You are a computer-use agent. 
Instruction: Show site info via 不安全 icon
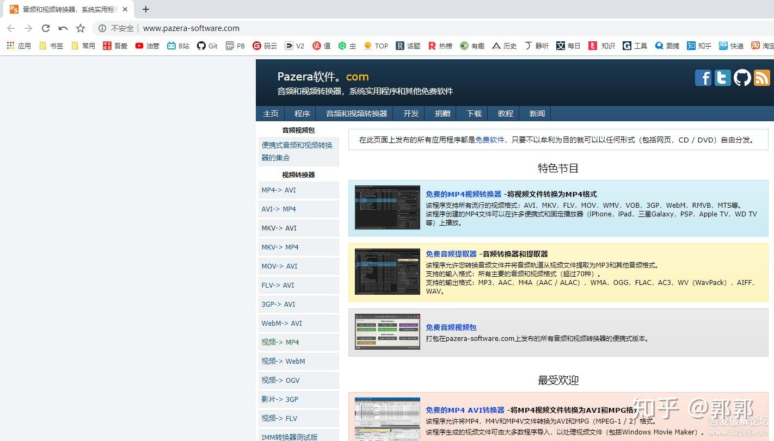point(102,28)
